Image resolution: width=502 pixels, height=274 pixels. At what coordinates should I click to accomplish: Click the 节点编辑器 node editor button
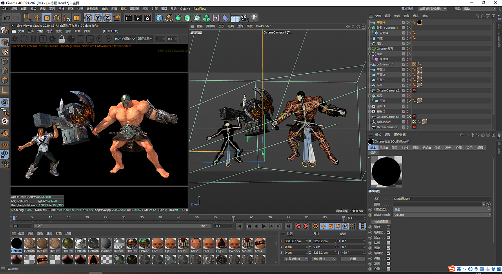tap(380, 222)
